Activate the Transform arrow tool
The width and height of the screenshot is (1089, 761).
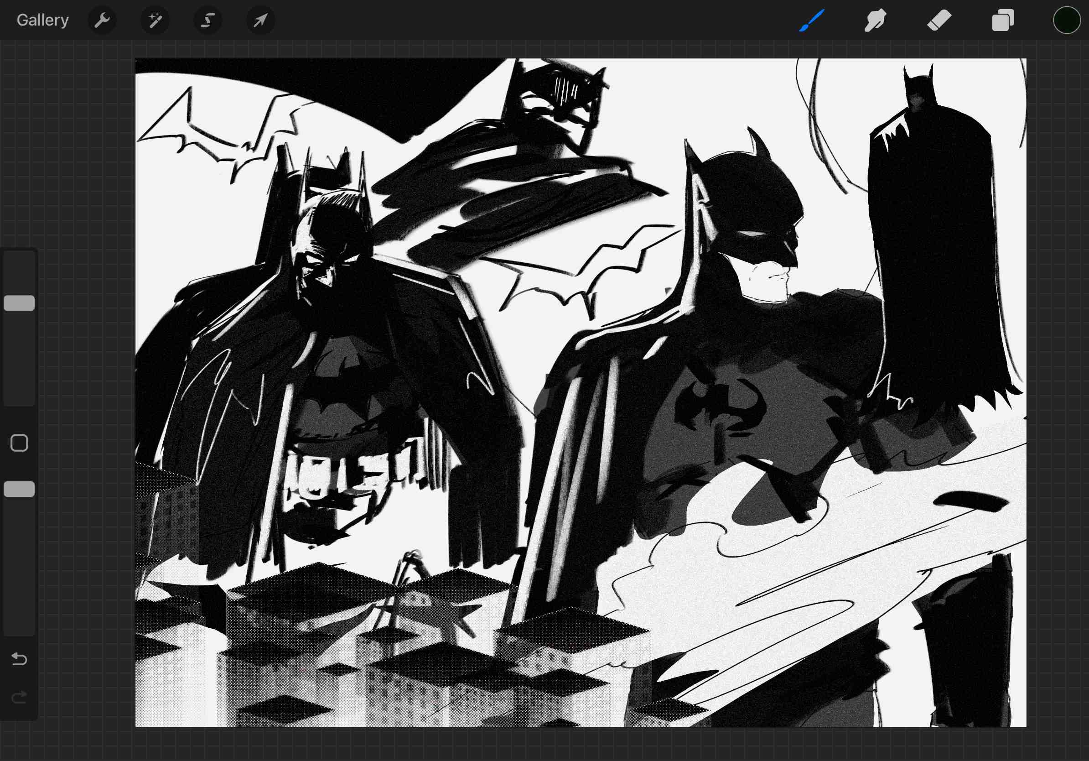click(x=260, y=20)
